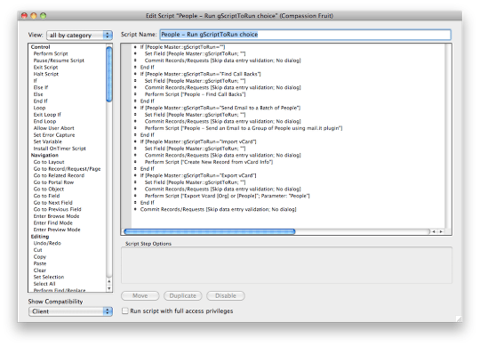Select the Exit Loop If step
Viewport: 480px width, 347px height.
[47, 115]
